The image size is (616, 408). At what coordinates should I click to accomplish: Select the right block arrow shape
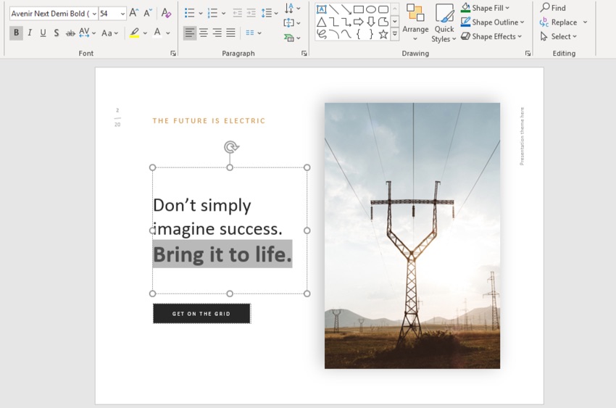[358, 22]
